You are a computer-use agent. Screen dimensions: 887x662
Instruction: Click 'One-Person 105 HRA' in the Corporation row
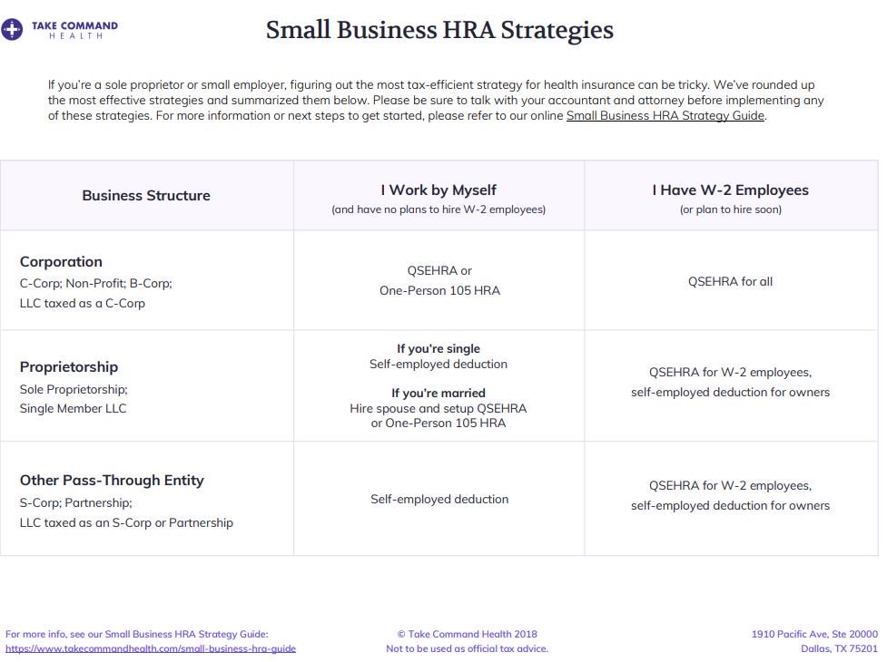439,290
